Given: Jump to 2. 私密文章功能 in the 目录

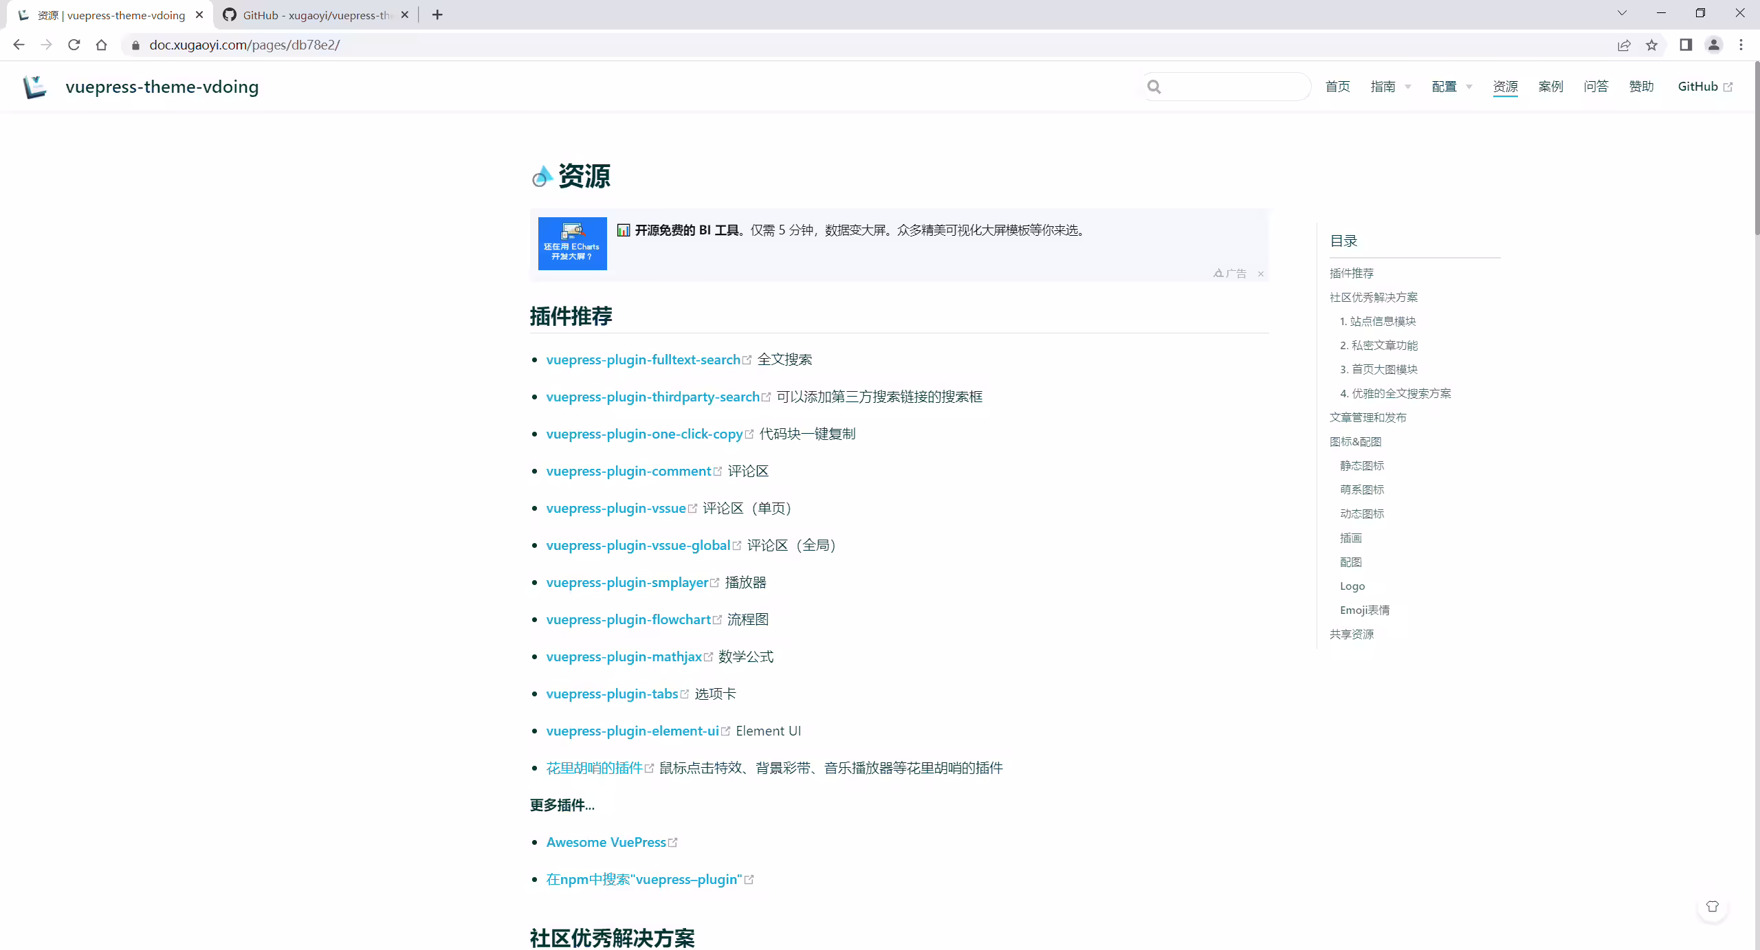Looking at the screenshot, I should pos(1379,345).
